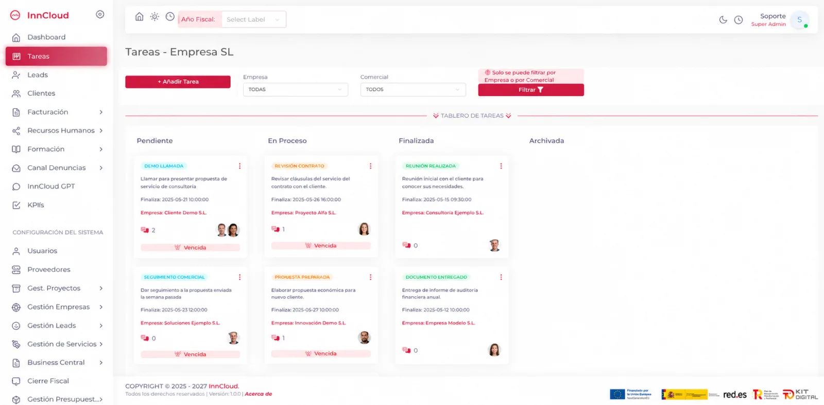Click assignee avatar on Proyecto Alfa S.L. card
824x405 pixels.
click(364, 229)
